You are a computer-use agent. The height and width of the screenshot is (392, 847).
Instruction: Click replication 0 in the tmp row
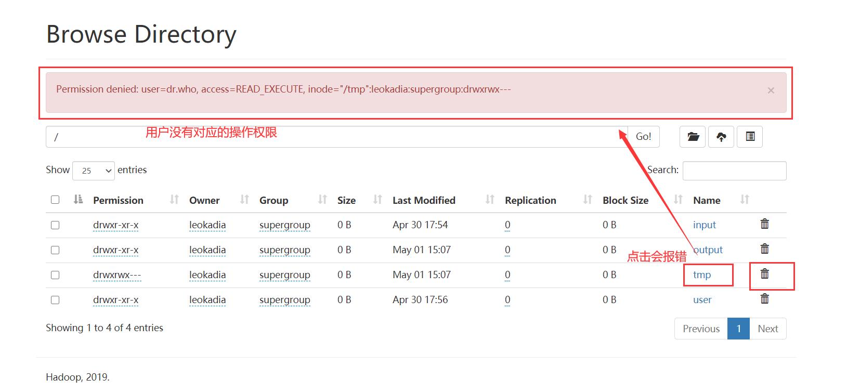pos(507,275)
